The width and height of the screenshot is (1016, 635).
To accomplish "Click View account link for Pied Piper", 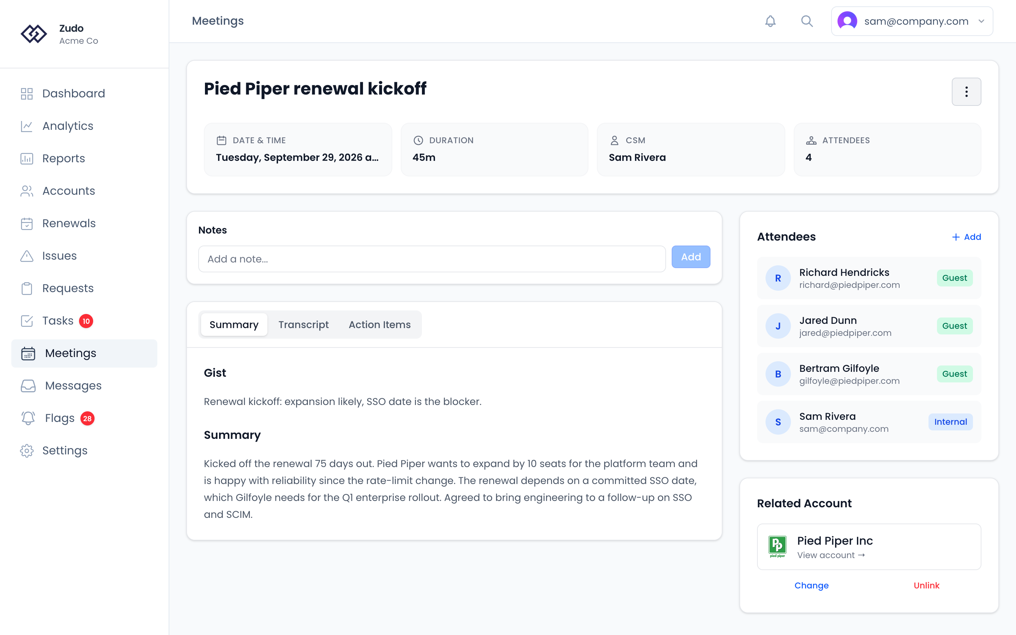I will (831, 555).
